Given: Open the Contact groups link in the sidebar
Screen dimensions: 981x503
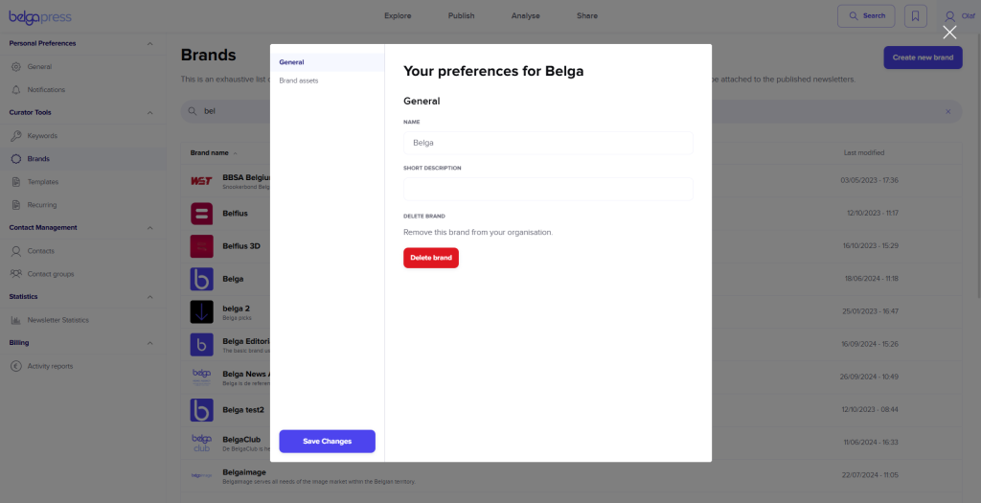Looking at the screenshot, I should point(51,274).
